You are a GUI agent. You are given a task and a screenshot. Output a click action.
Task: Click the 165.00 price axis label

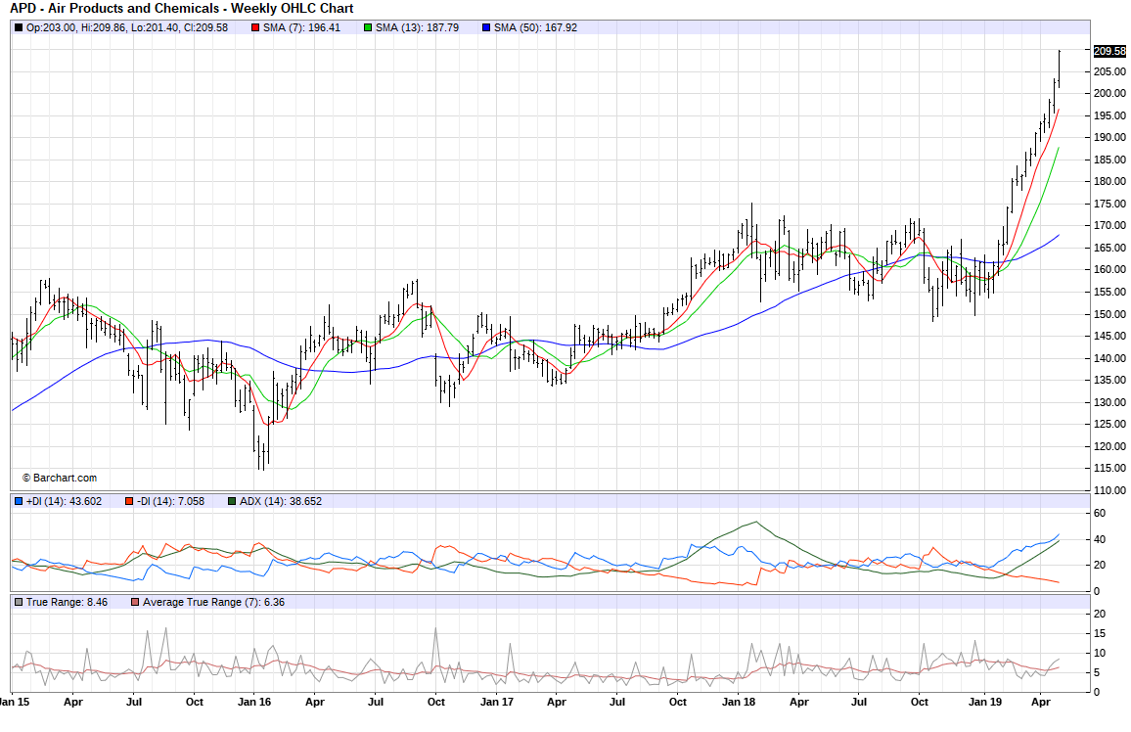pos(1109,248)
